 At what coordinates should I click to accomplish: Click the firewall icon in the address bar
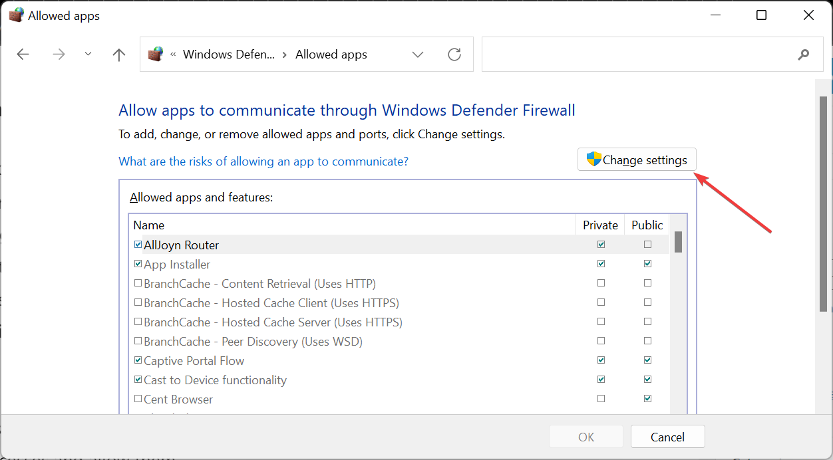(x=155, y=55)
